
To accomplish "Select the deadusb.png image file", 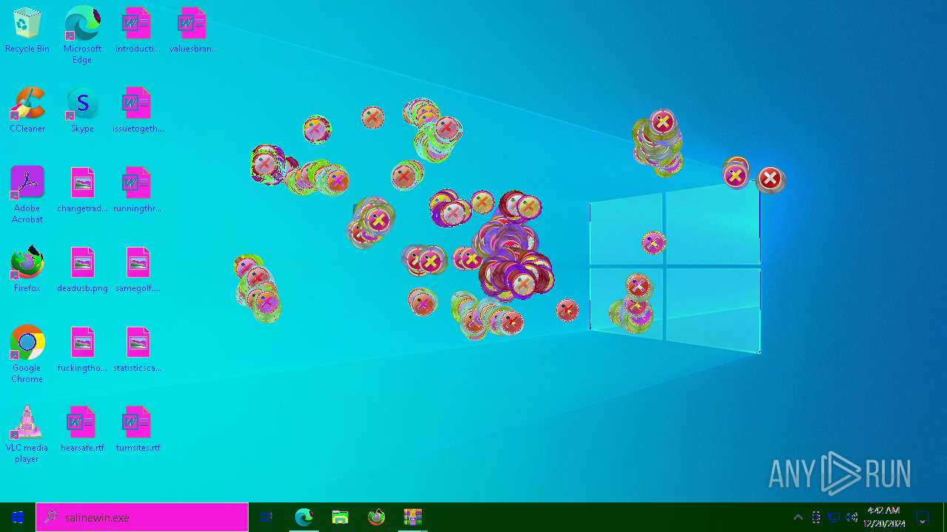I will [x=82, y=270].
